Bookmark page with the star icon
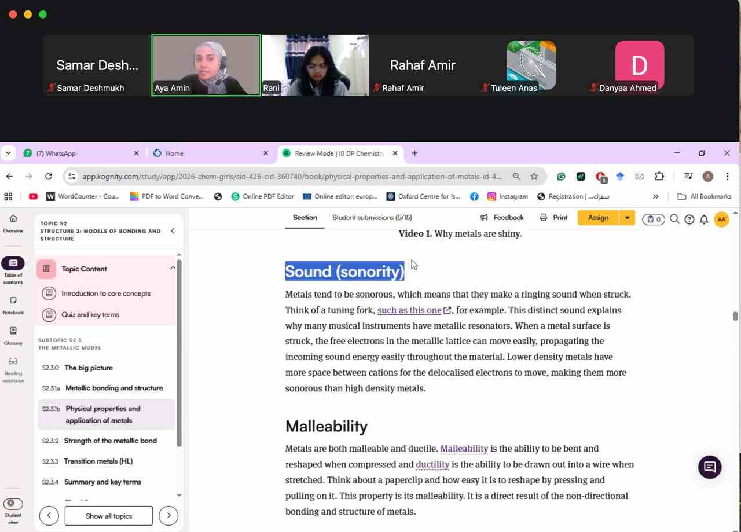 (534, 177)
